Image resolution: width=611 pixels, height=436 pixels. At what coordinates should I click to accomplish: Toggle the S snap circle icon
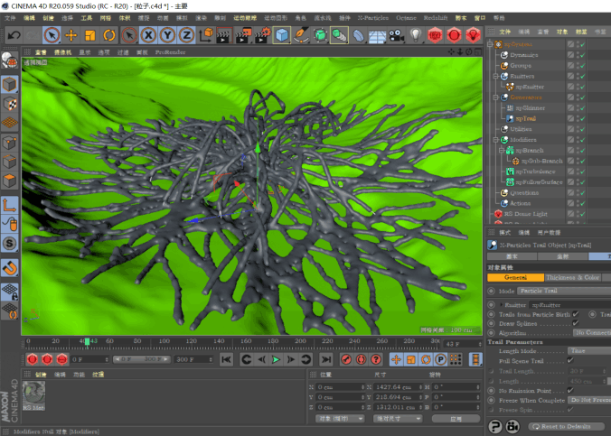point(9,244)
